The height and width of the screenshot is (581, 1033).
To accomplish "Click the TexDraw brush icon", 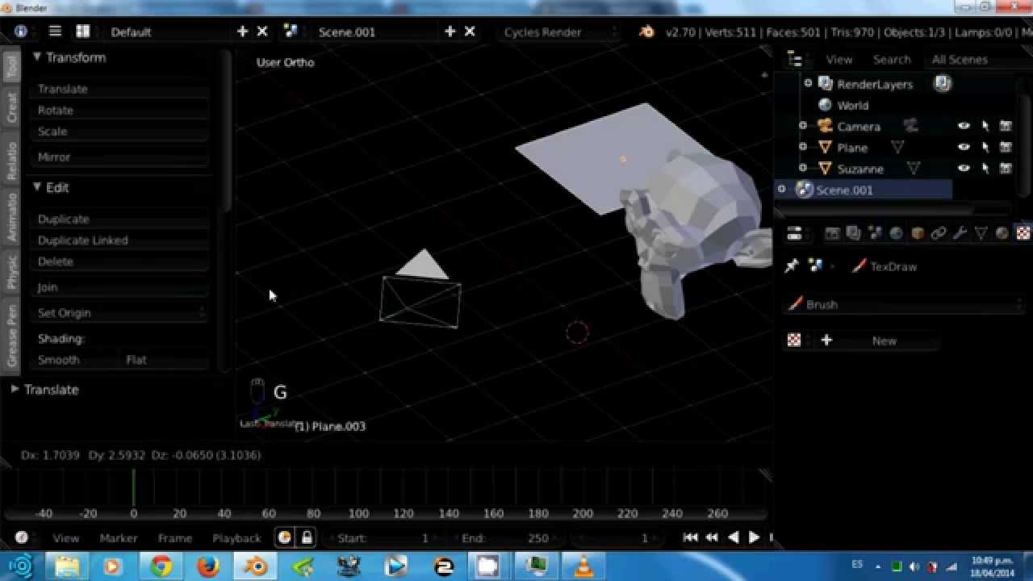I will coord(859,265).
